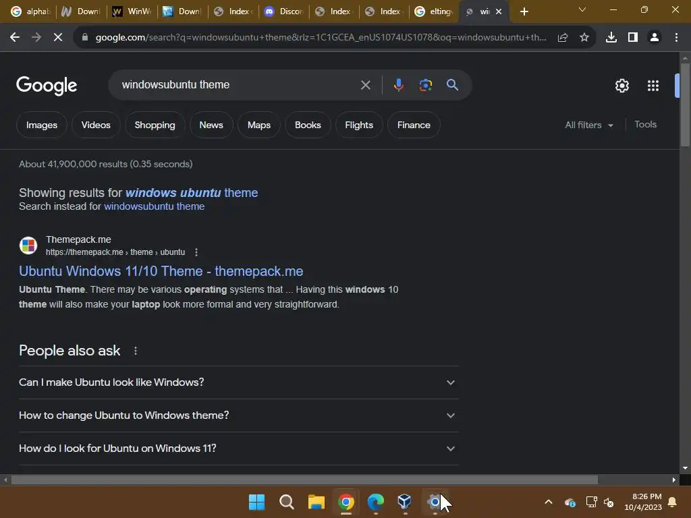
Task: Click the scroll right arrow
Action: (x=674, y=480)
